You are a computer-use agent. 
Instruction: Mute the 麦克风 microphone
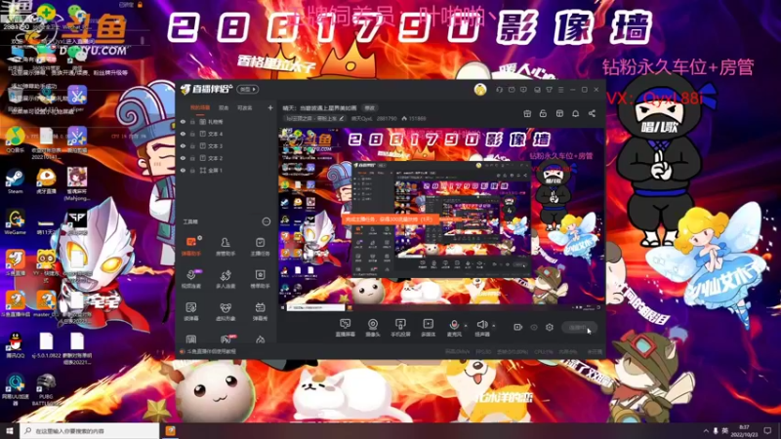(454, 328)
